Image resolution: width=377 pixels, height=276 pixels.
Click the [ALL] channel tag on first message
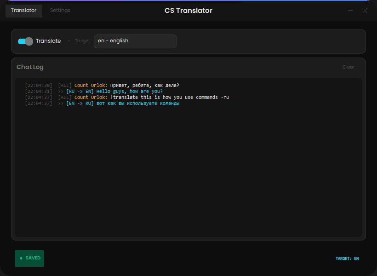click(64, 85)
